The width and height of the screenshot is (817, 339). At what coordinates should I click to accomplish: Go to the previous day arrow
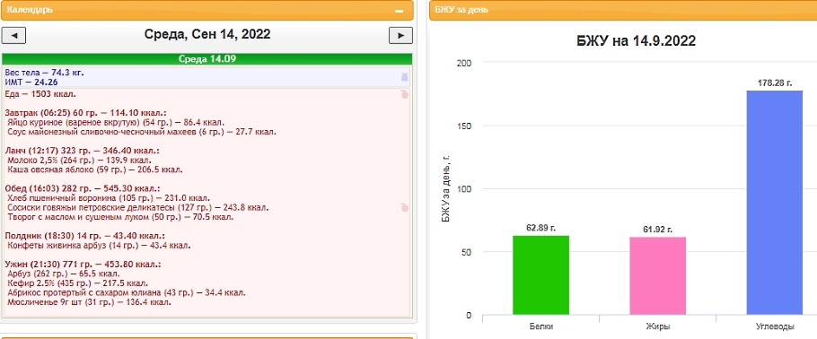14,35
